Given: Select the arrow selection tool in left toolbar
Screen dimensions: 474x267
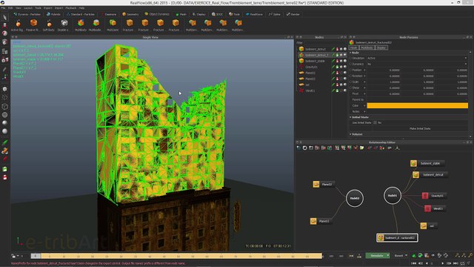Looking at the screenshot, I should coord(4,18).
